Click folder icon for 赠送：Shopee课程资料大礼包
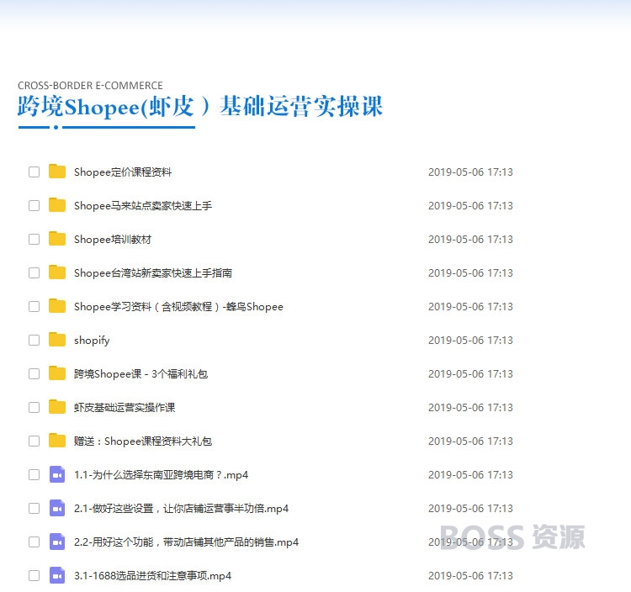The height and width of the screenshot is (592, 631). point(57,441)
